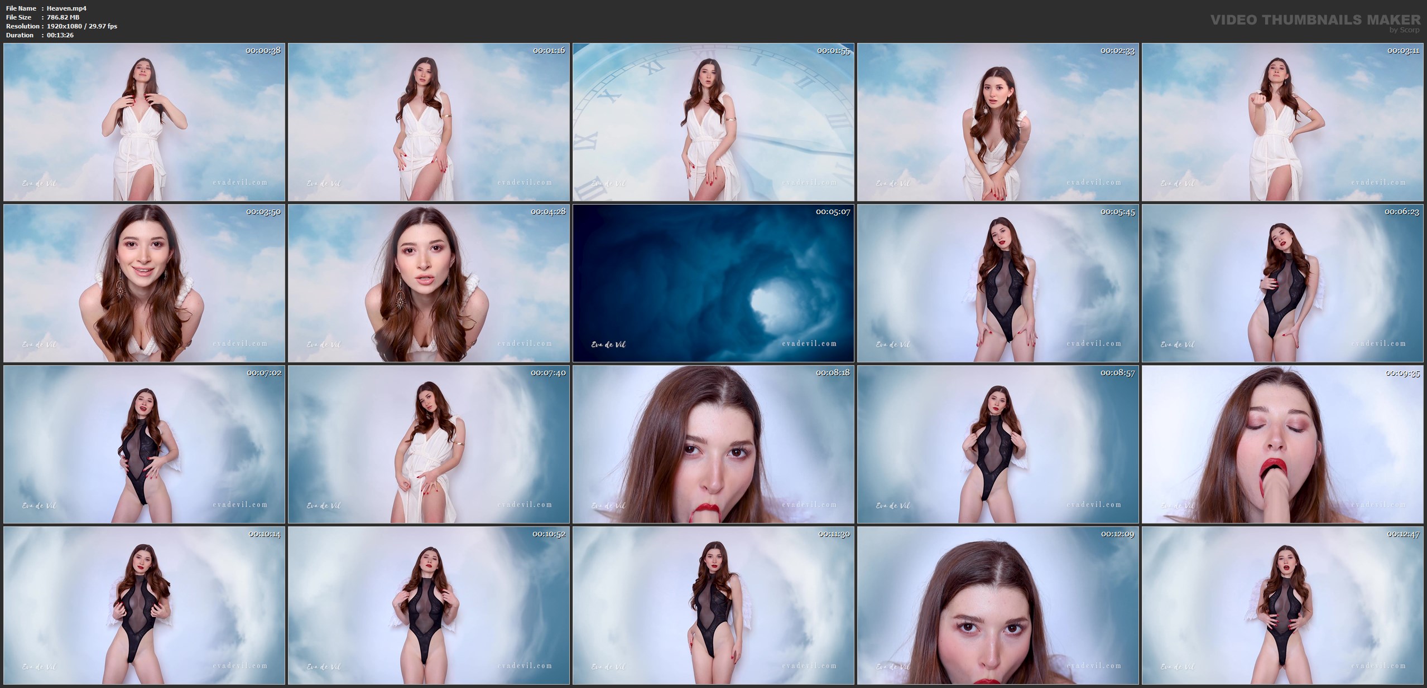This screenshot has height=688, width=1427.
Task: Select the frame timestamped 00:06:23
Action: click(x=1282, y=283)
